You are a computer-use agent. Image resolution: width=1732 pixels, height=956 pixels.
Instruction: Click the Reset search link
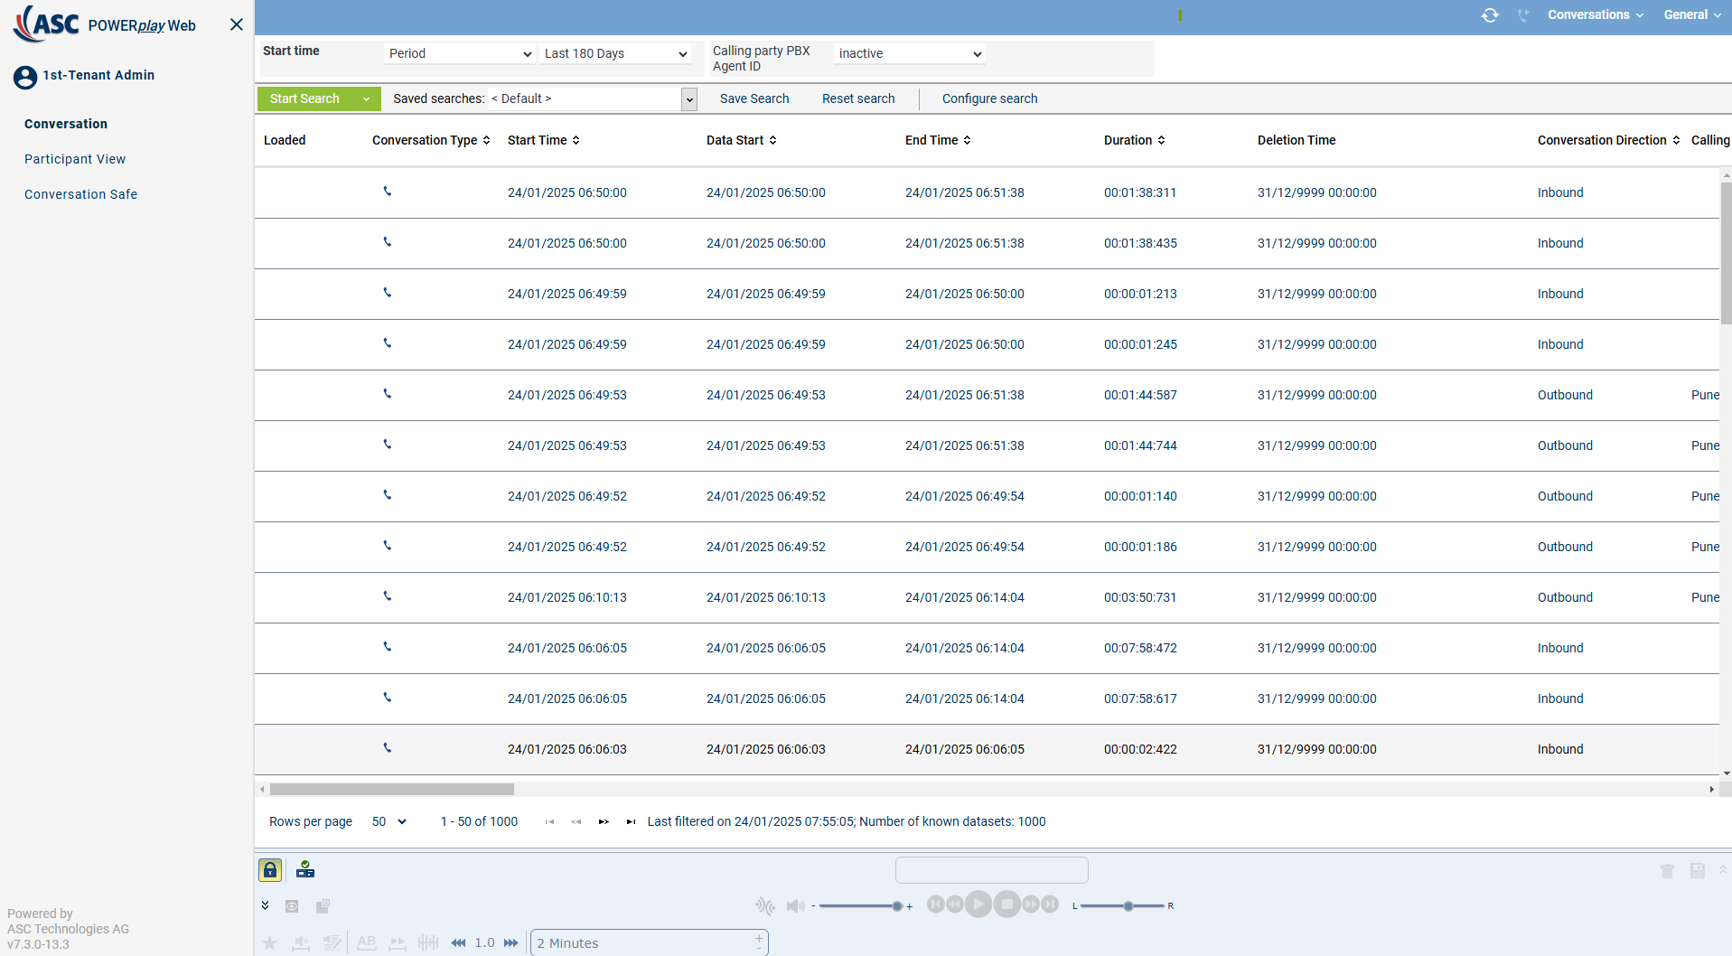point(858,98)
